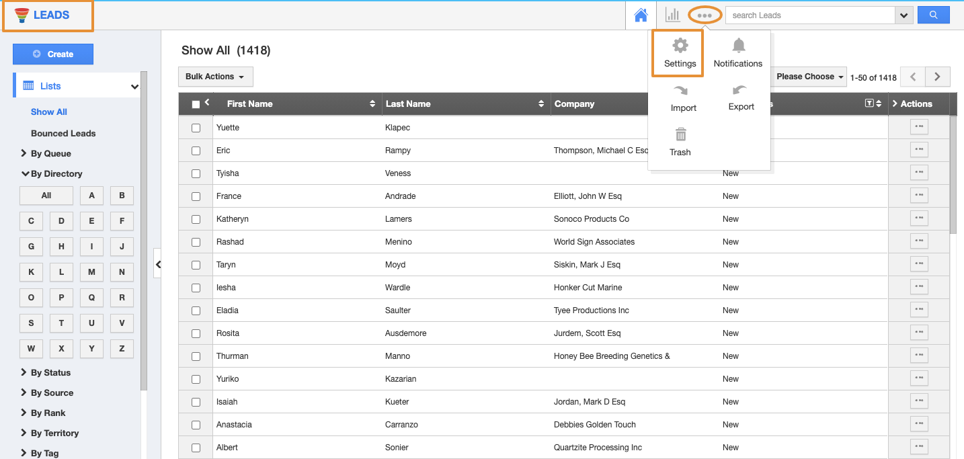Select Bounced Leads in the sidebar

point(63,133)
